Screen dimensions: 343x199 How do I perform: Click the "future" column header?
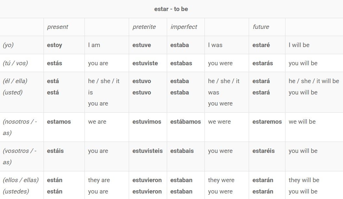tap(261, 27)
